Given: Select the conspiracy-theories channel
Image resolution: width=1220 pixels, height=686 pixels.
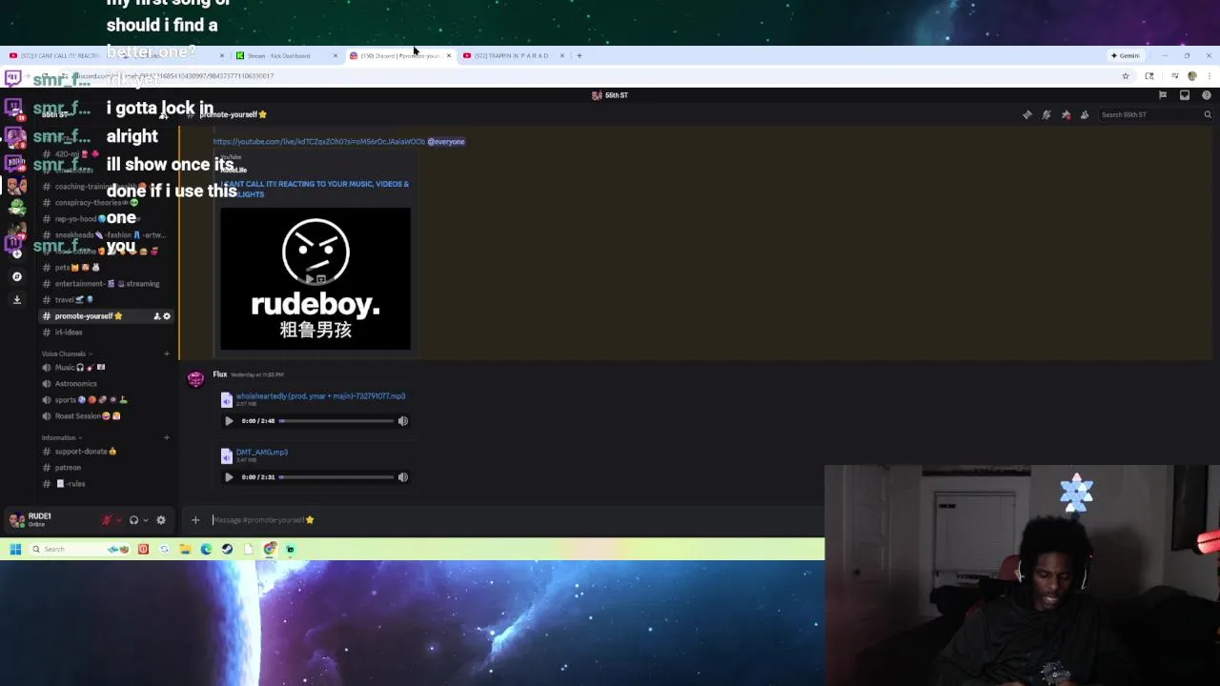Looking at the screenshot, I should click(105, 203).
